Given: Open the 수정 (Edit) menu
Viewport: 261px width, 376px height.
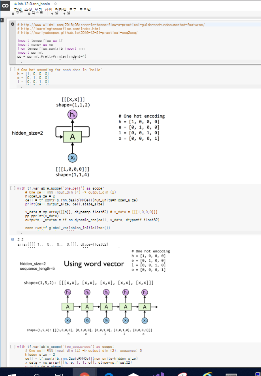Looking at the screenshot, I should (28, 9).
